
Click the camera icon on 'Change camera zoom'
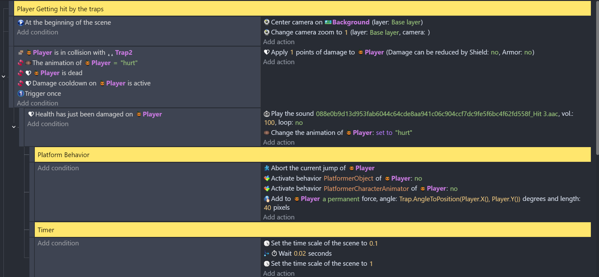point(267,32)
